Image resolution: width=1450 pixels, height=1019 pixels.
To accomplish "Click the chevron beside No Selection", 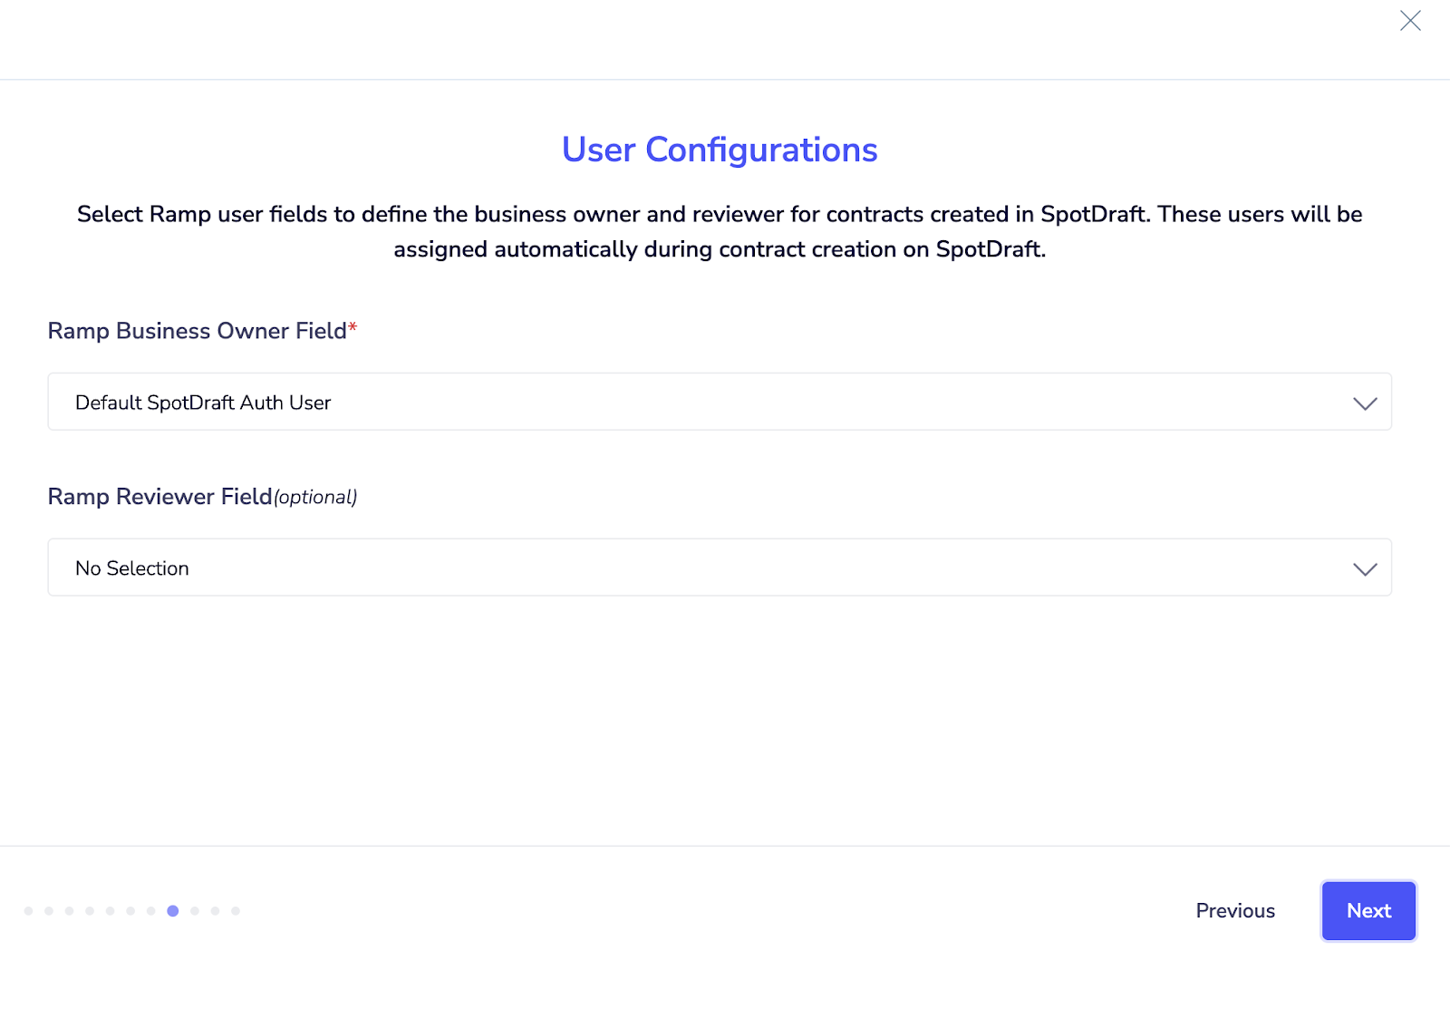I will pos(1365,569).
